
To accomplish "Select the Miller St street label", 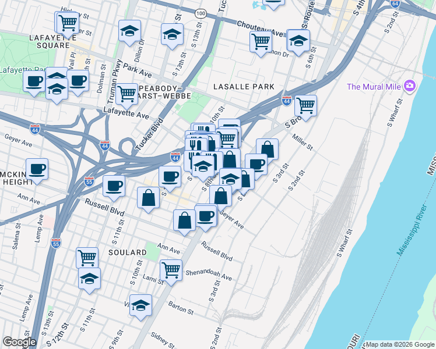I will (x=303, y=143).
